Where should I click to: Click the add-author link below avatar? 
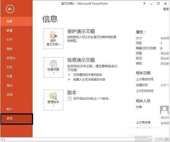pos(165,118)
